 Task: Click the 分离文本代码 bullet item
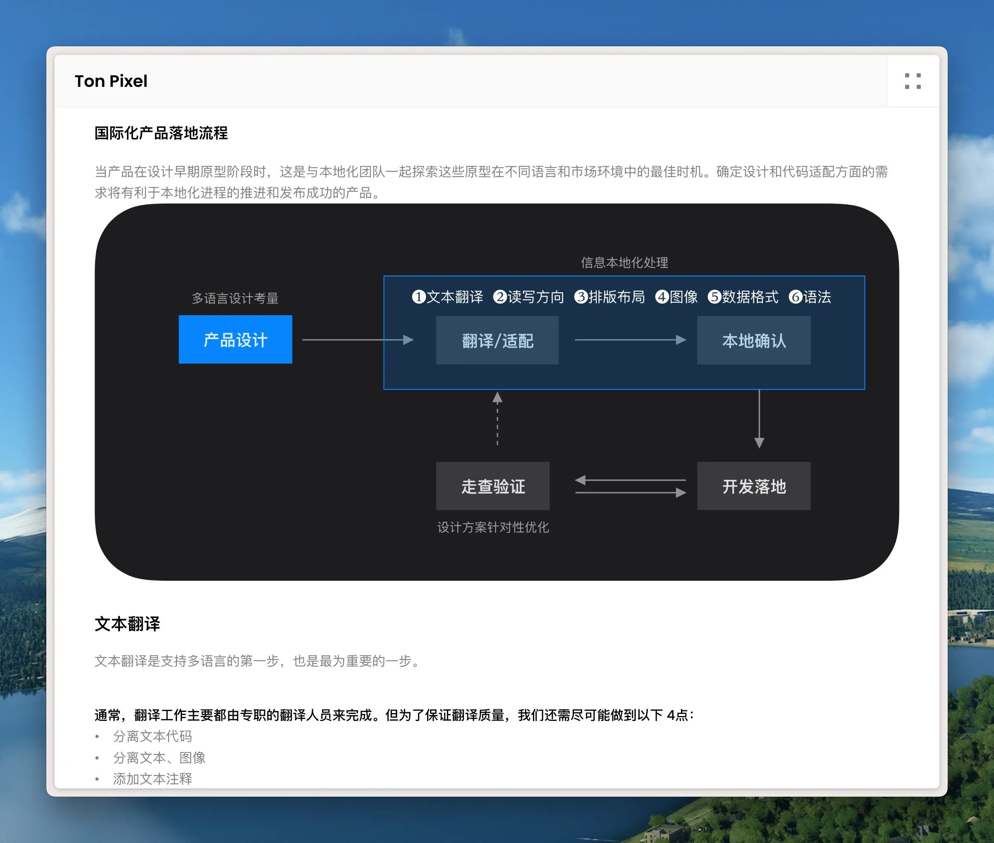[x=153, y=736]
